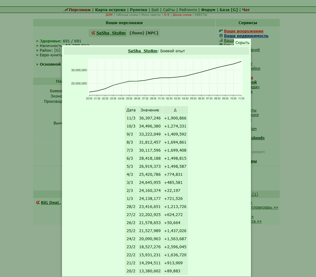The width and height of the screenshot is (316, 277).
Task: Click the 28/2 date cell
Action: (131, 207)
